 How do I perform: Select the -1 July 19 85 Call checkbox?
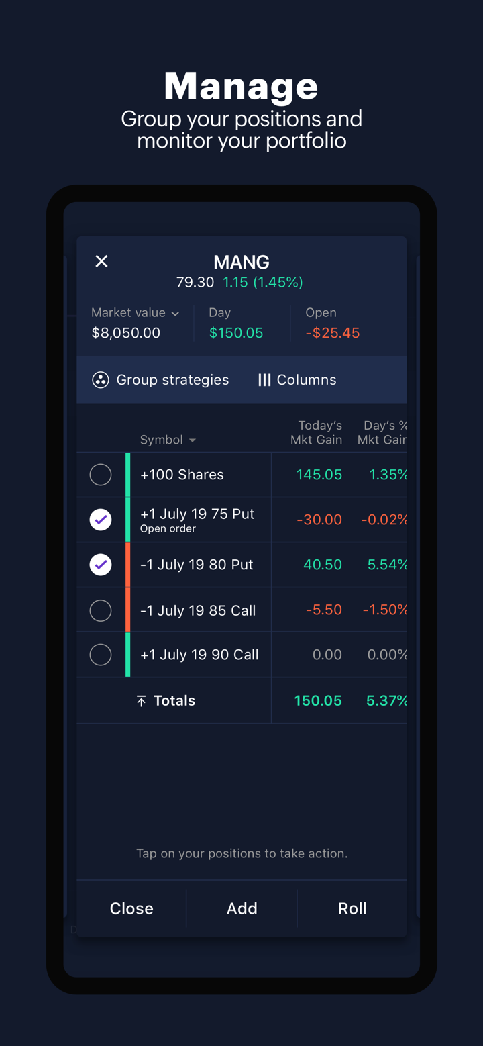[x=101, y=610]
